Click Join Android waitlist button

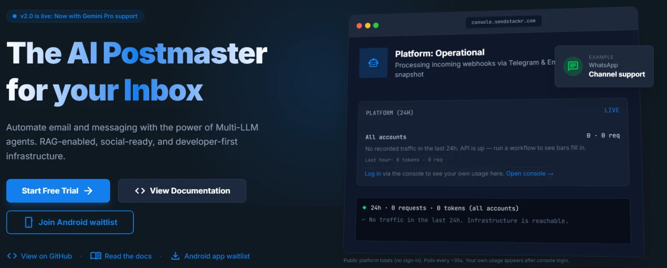coord(70,222)
